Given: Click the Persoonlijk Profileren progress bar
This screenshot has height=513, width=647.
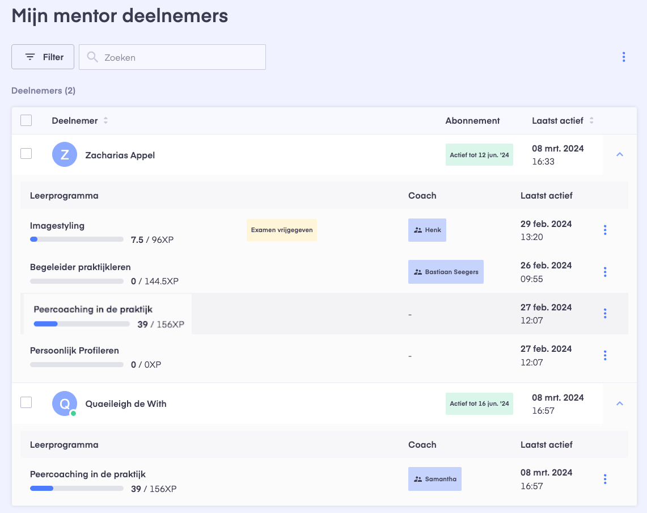Looking at the screenshot, I should click(x=77, y=365).
